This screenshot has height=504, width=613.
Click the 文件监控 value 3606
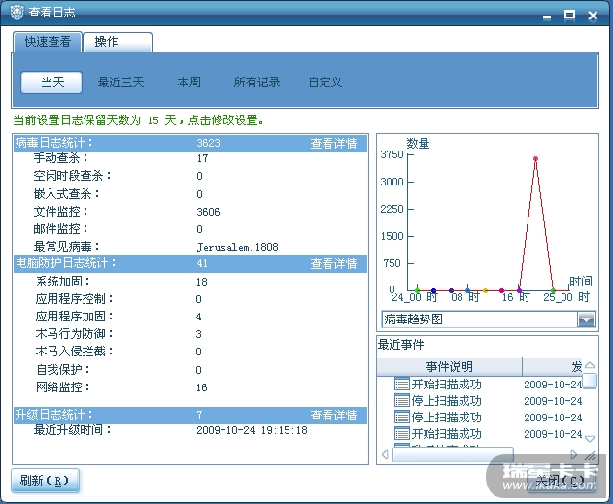[x=208, y=212]
